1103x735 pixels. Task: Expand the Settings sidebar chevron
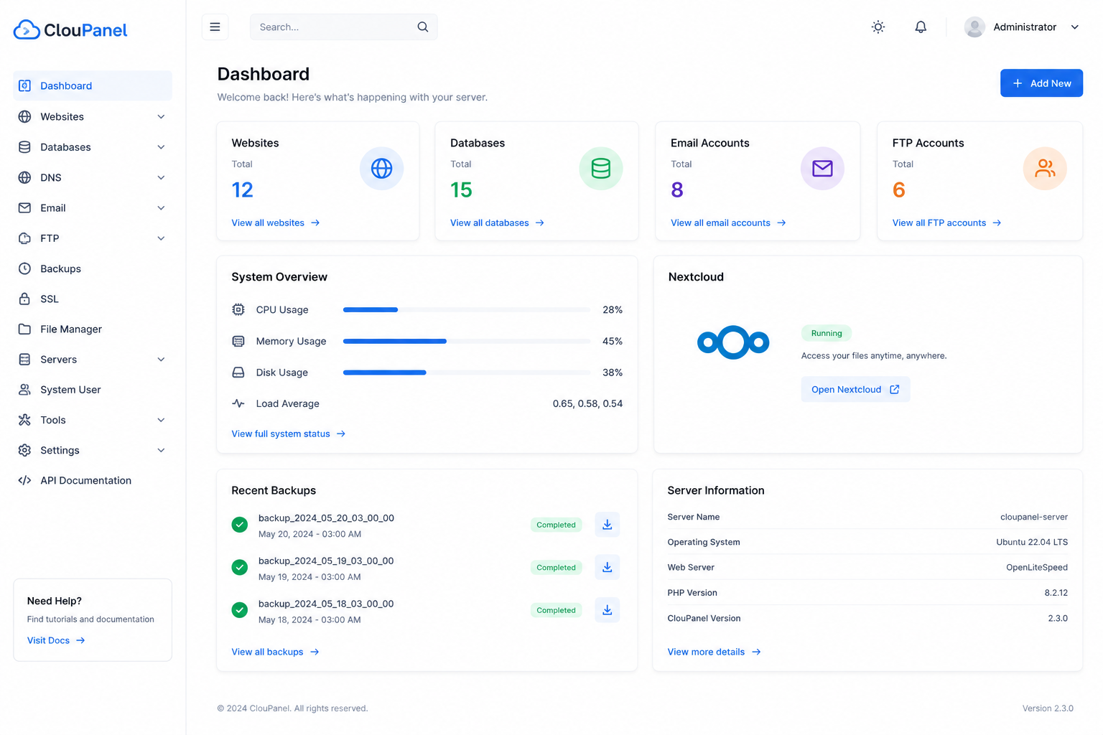click(161, 450)
